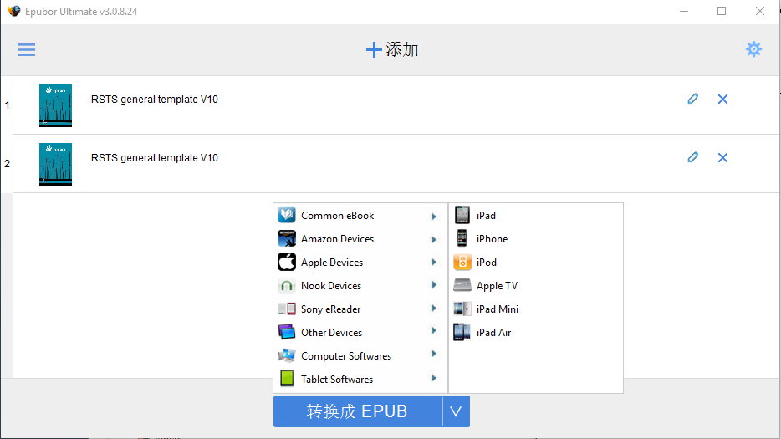The height and width of the screenshot is (439, 781).
Task: Click the Apple Devices apple logo icon
Action: tap(287, 262)
